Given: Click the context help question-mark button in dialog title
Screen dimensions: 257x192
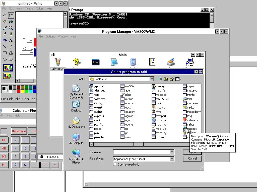Looking at the screenshot, I should coord(196,72).
